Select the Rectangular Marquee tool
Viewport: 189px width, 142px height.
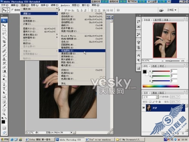pos(4,30)
